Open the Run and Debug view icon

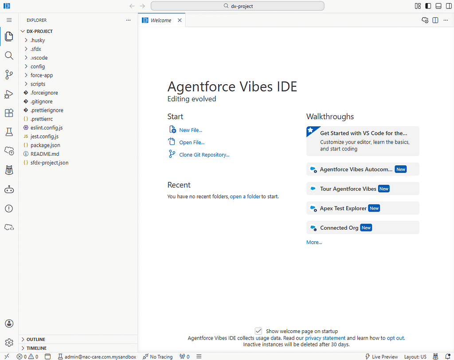pos(9,94)
